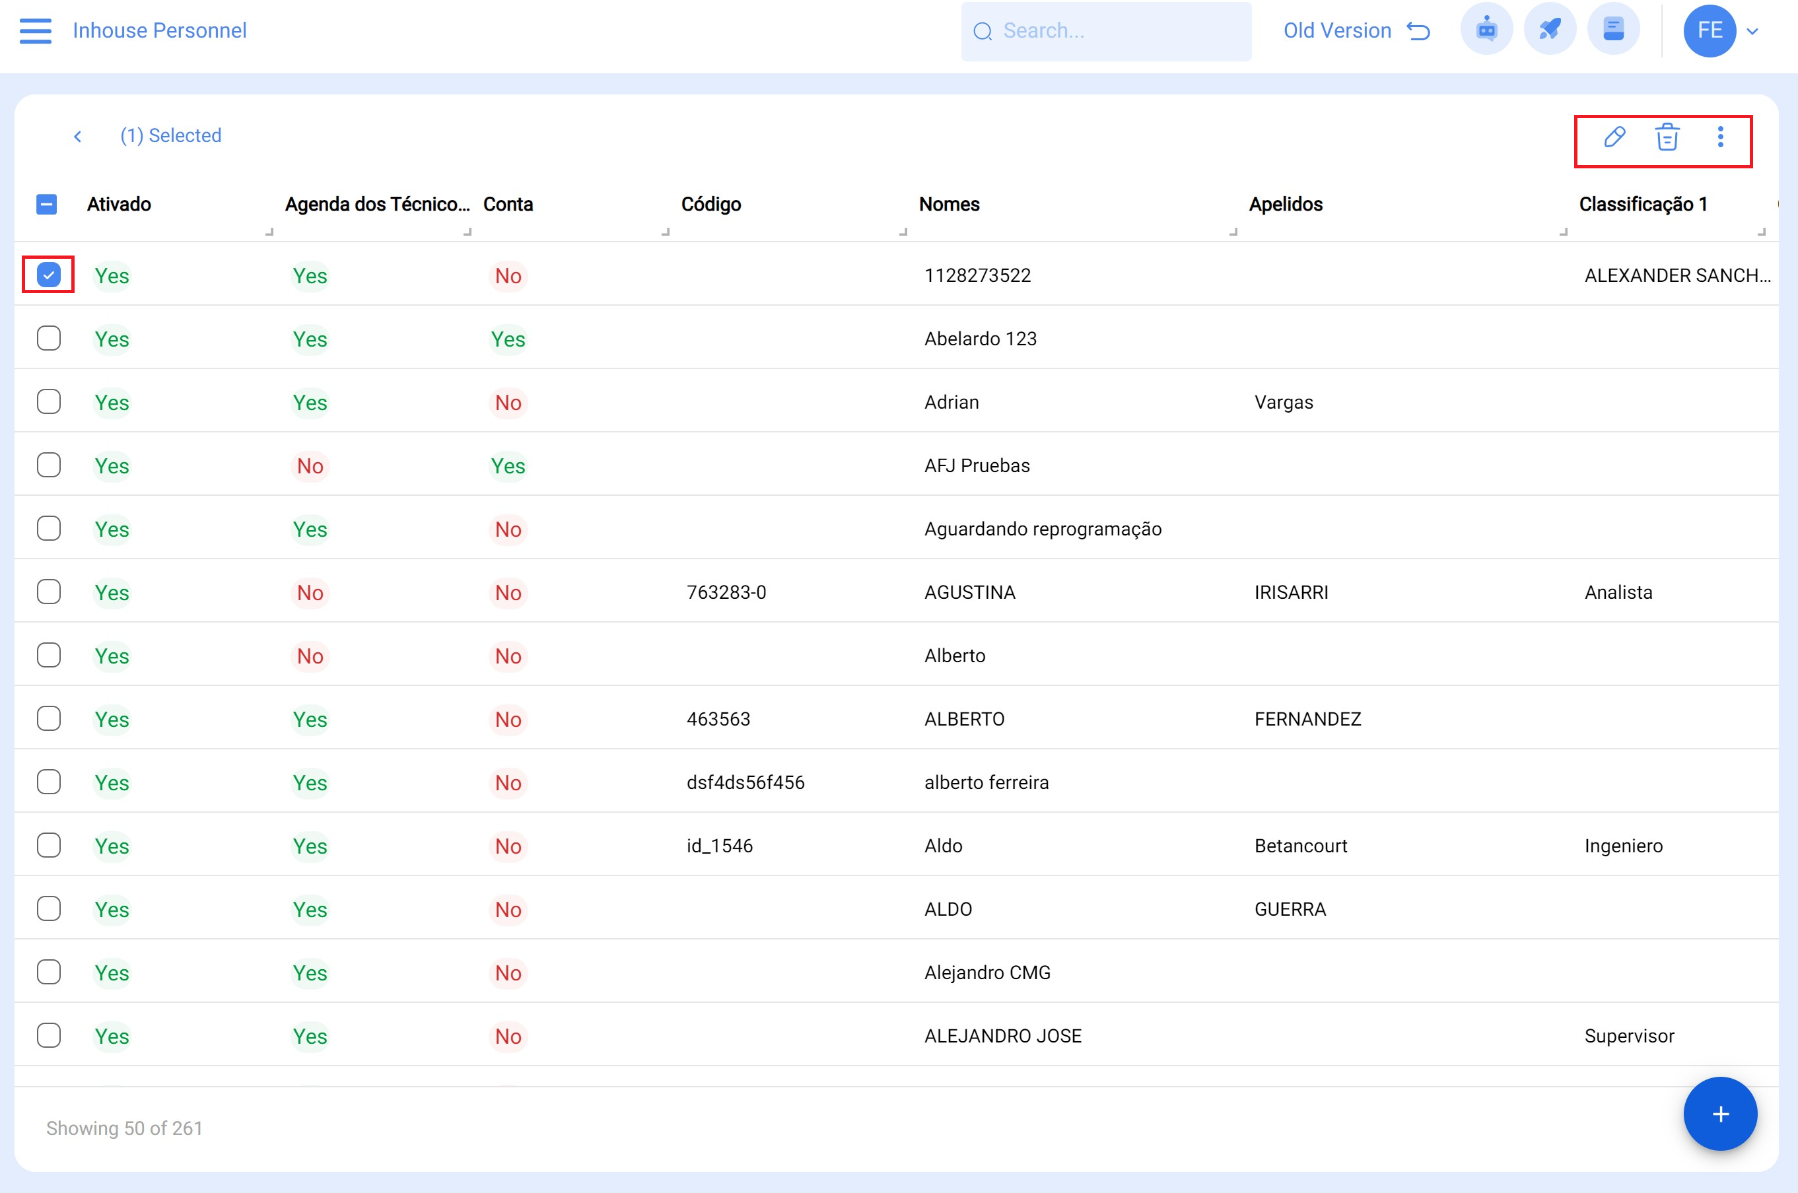1798x1193 pixels.
Task: Click the FE avatar circle
Action: click(x=1710, y=30)
